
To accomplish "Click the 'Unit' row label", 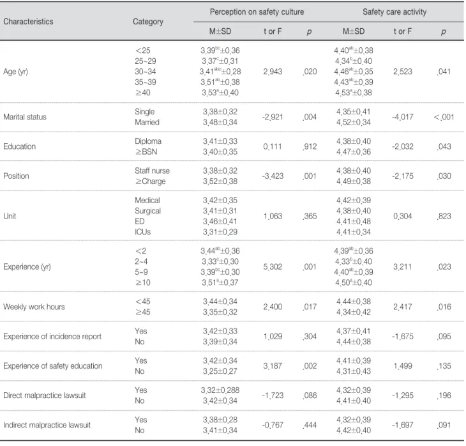I will (10, 216).
